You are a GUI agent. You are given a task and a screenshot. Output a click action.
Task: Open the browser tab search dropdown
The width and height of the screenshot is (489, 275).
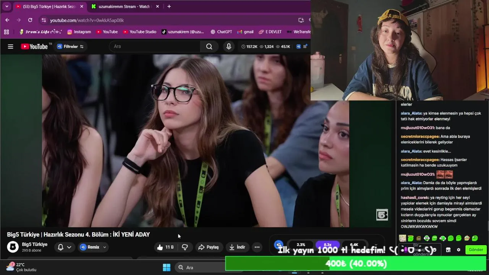coord(6,6)
